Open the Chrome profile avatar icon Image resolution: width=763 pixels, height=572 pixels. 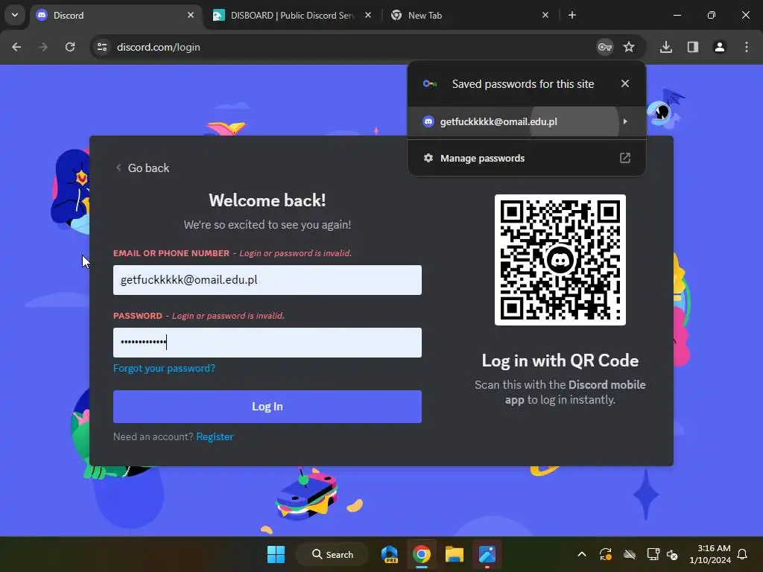pyautogui.click(x=720, y=47)
